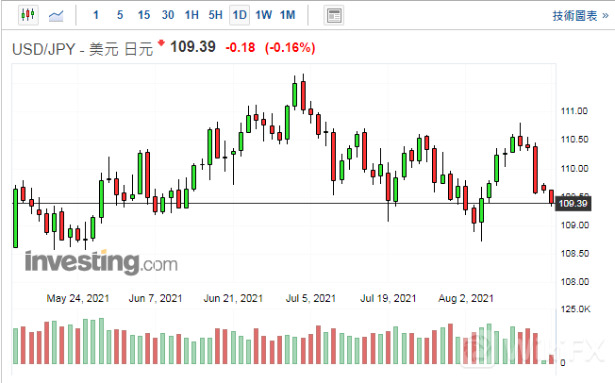Click the 109.39 current price label on axis
This screenshot has height=383, width=615.
[573, 203]
